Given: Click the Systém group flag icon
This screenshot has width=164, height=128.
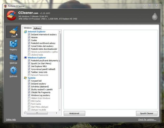Looking at the screenshot, I should pos(26,78).
